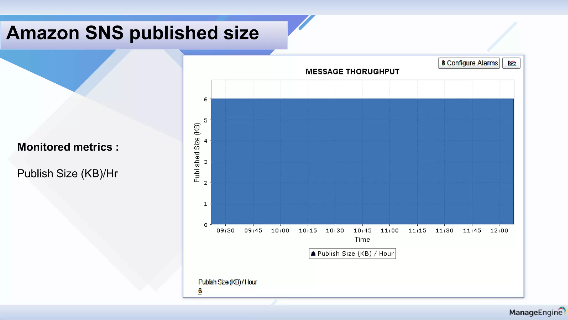Click the 09:30 time axis label

point(225,231)
